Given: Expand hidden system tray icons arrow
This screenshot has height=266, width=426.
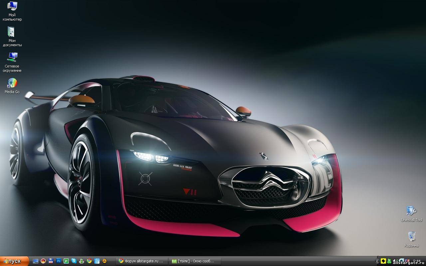Looking at the screenshot, I should [377, 261].
